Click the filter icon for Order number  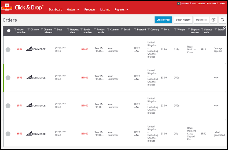coord(15,29)
